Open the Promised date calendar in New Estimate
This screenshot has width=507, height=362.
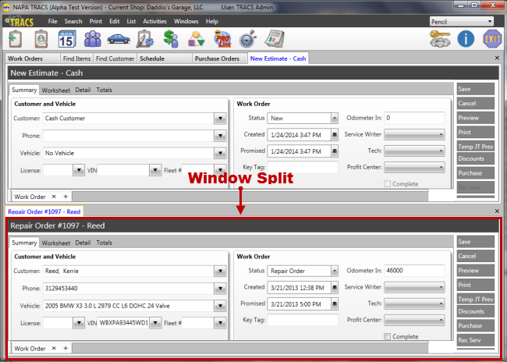(x=335, y=151)
